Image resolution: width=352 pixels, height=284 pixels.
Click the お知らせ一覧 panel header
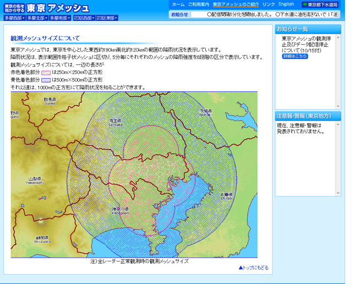coord(308,29)
